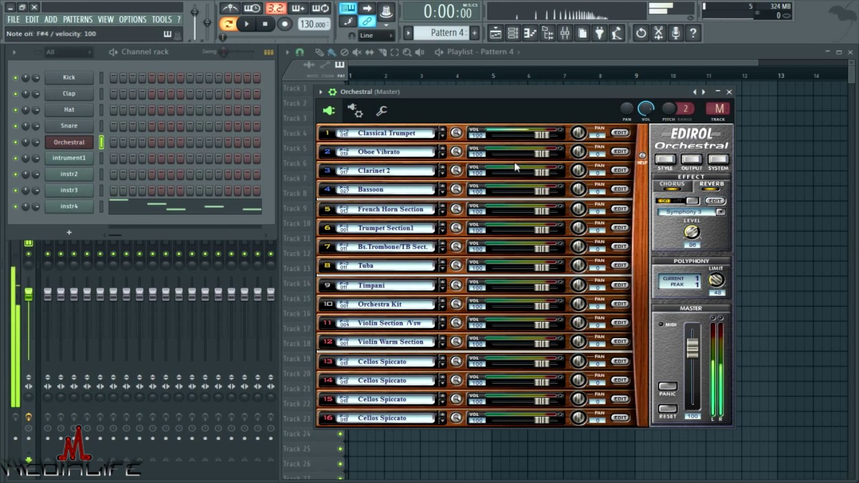Open the undo history icon
This screenshot has width=859, height=483.
pyautogui.click(x=641, y=33)
